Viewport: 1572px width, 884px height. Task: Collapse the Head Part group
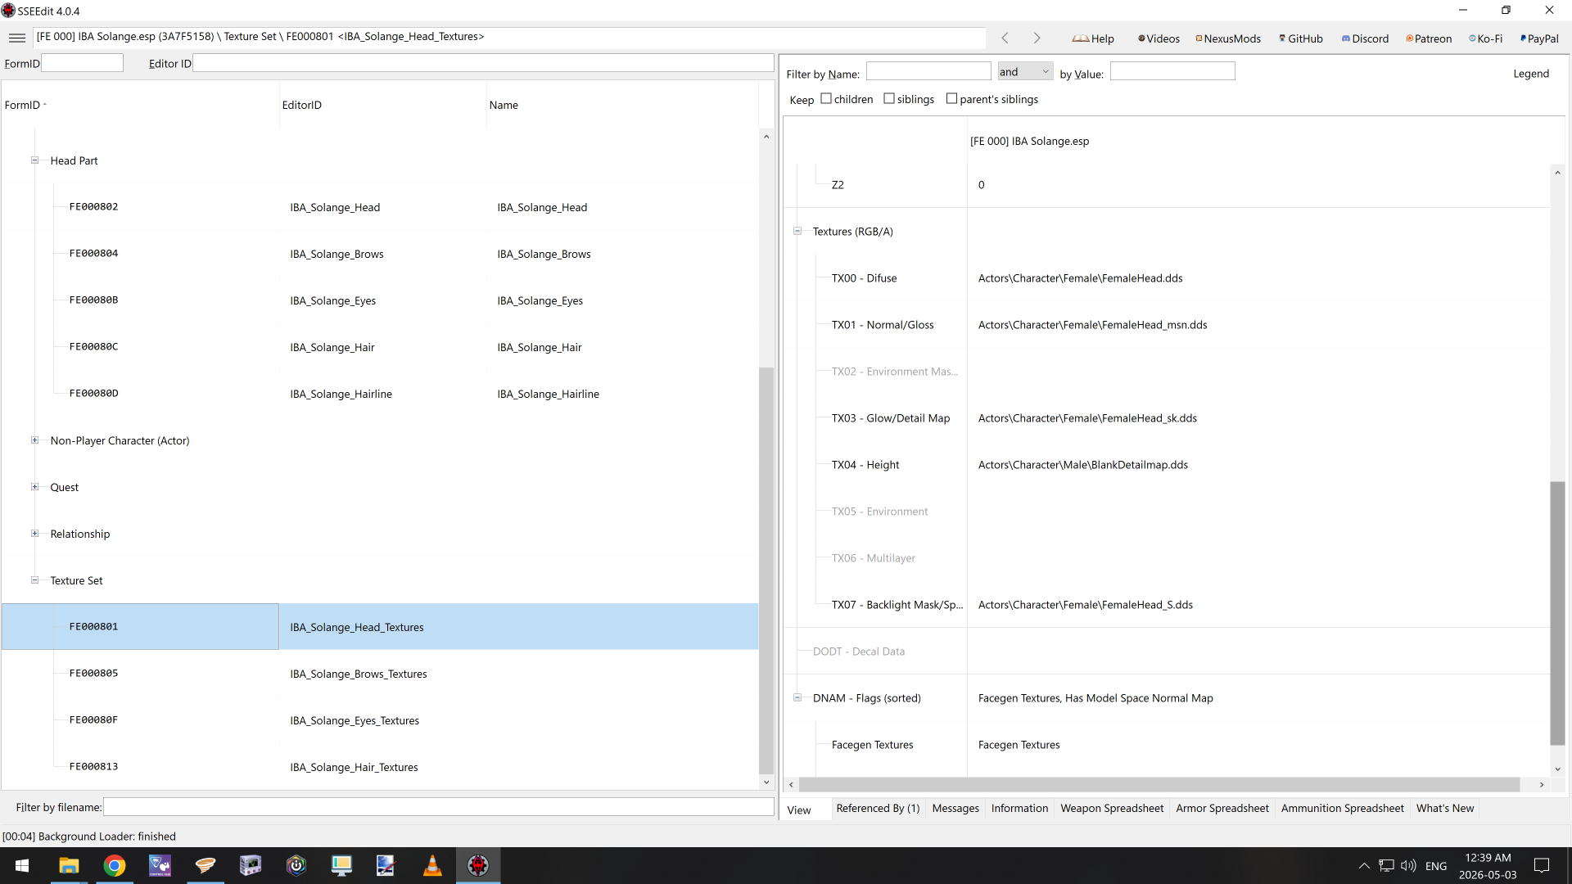click(35, 160)
